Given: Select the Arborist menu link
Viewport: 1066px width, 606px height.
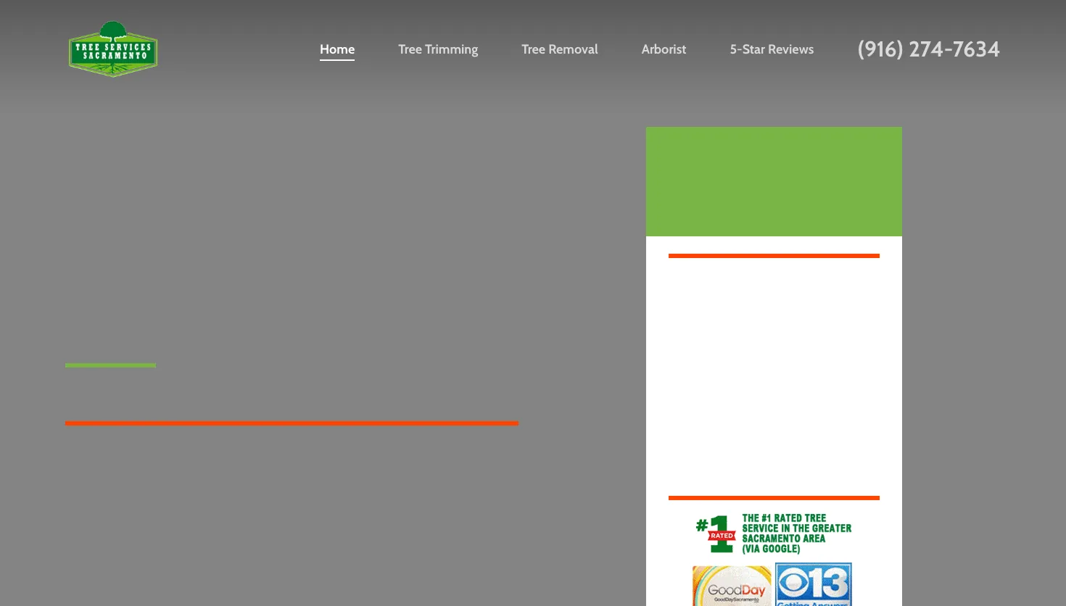Looking at the screenshot, I should coord(664,49).
